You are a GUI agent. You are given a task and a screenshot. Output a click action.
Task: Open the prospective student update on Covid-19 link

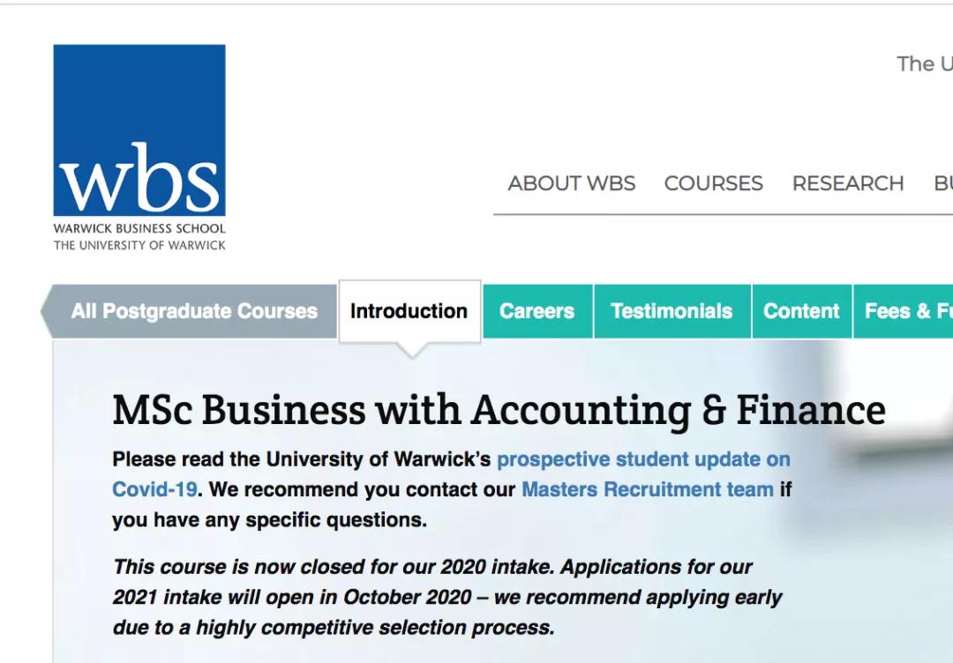pos(642,459)
